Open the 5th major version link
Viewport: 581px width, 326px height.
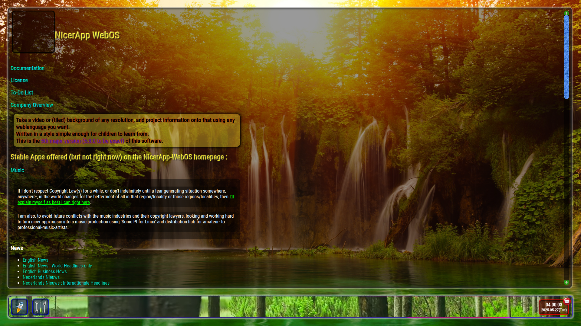[x=82, y=141]
